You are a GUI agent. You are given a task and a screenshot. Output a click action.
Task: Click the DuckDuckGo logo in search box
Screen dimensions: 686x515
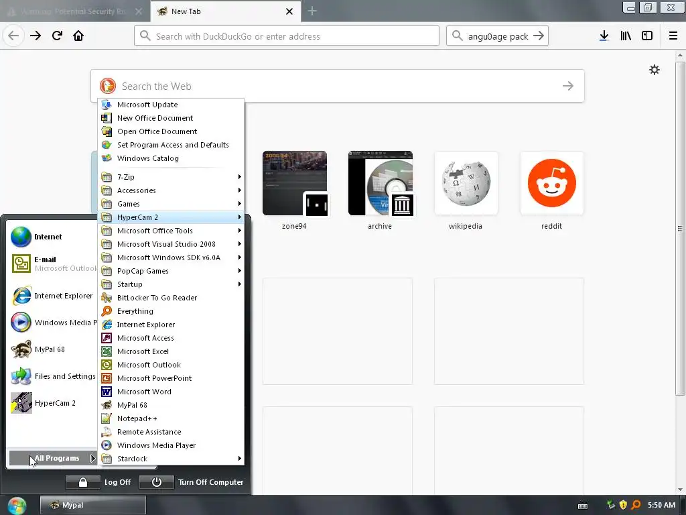point(108,86)
